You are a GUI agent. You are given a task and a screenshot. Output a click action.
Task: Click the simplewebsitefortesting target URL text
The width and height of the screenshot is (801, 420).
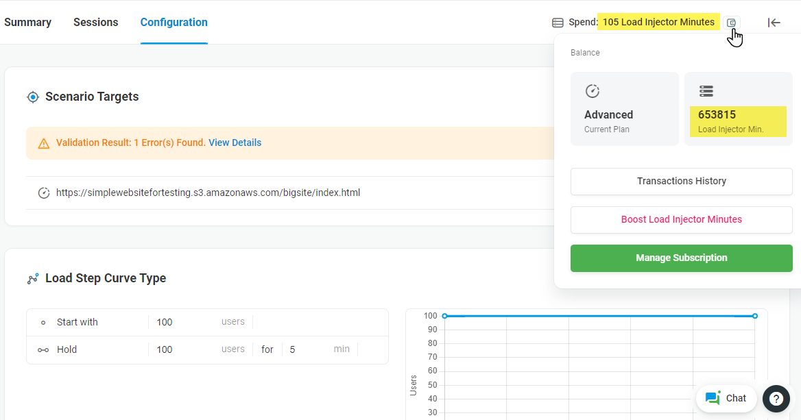click(208, 193)
